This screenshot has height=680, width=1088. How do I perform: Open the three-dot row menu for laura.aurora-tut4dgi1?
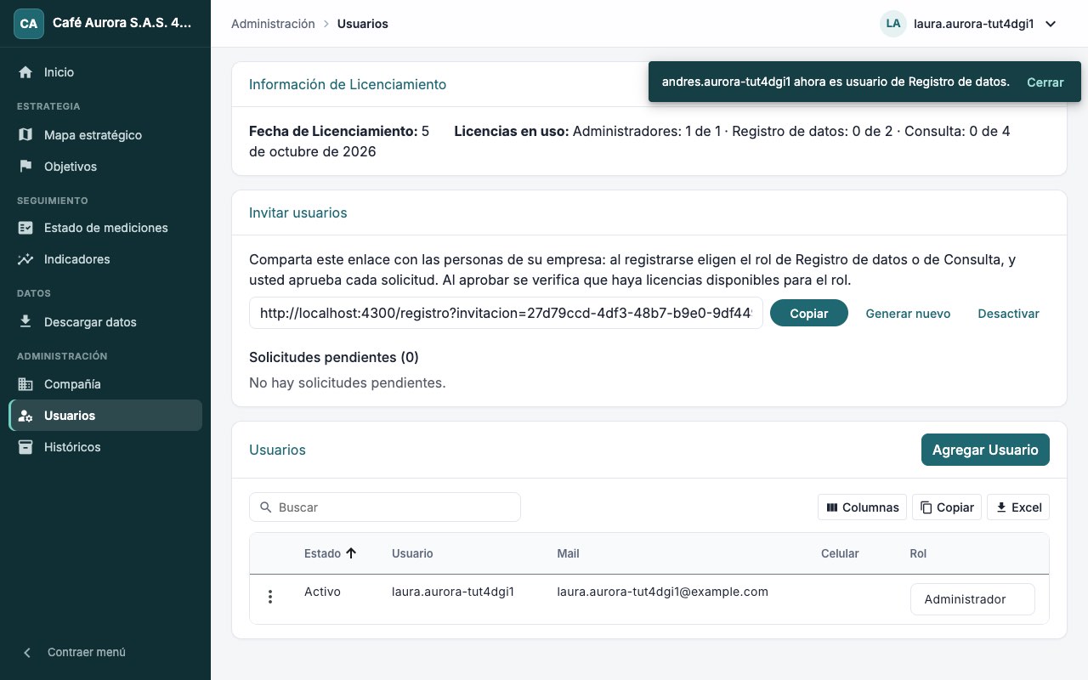[270, 597]
